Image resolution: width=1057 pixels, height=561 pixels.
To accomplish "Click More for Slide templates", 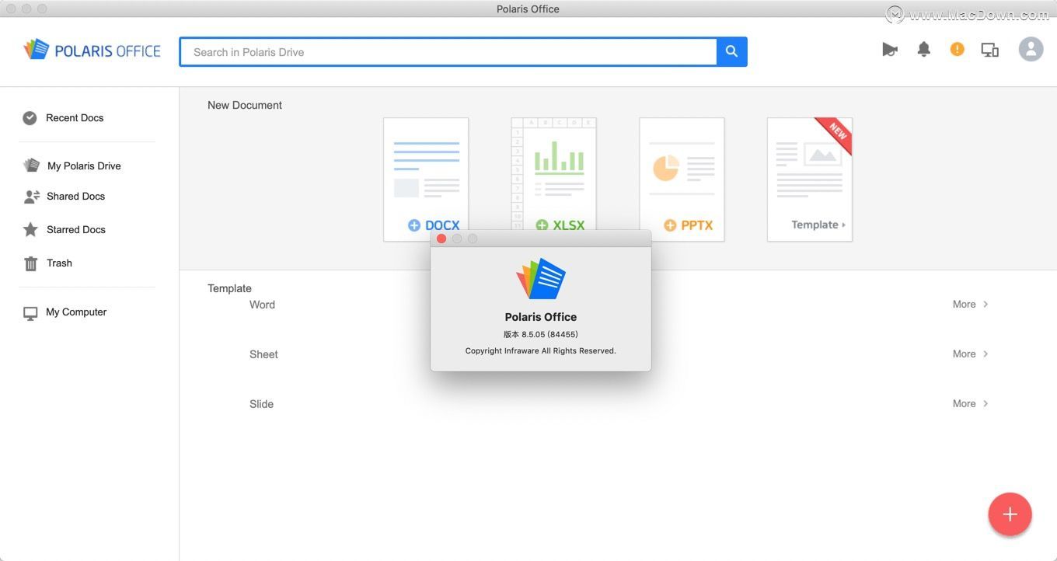I will pyautogui.click(x=964, y=404).
